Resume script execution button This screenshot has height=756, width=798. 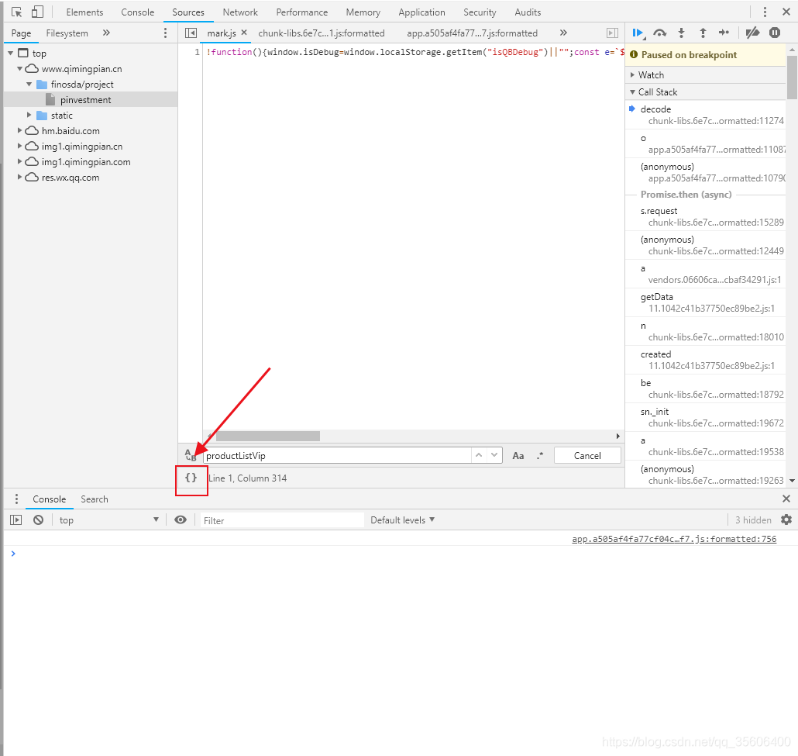638,33
